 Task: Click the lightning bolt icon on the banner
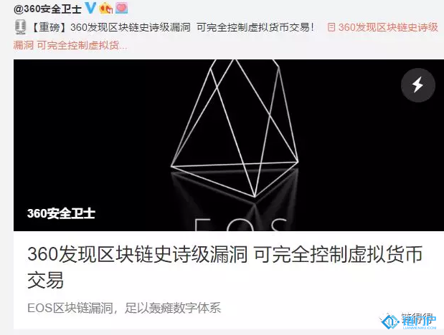pyautogui.click(x=417, y=84)
